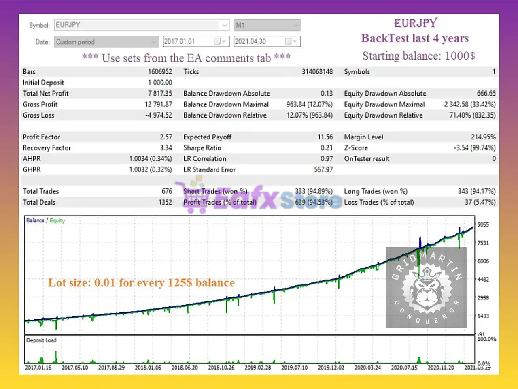The image size is (518, 389).
Task: Click the 1433 balance axis value
Action: [x=483, y=316]
